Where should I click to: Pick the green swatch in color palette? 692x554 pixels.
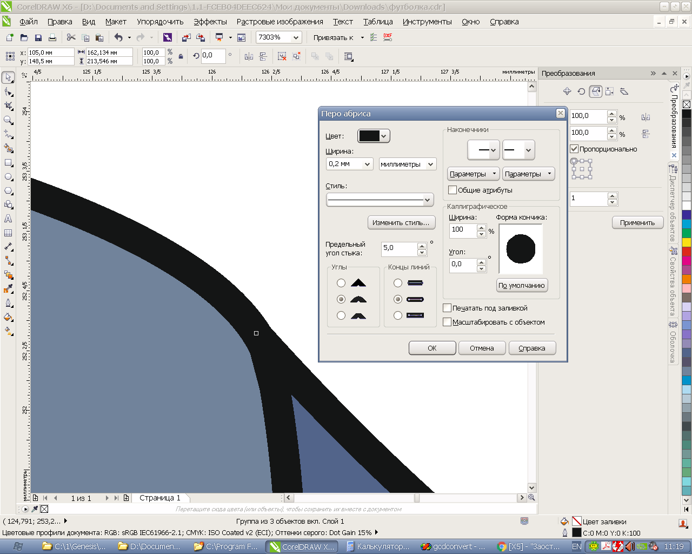click(687, 233)
